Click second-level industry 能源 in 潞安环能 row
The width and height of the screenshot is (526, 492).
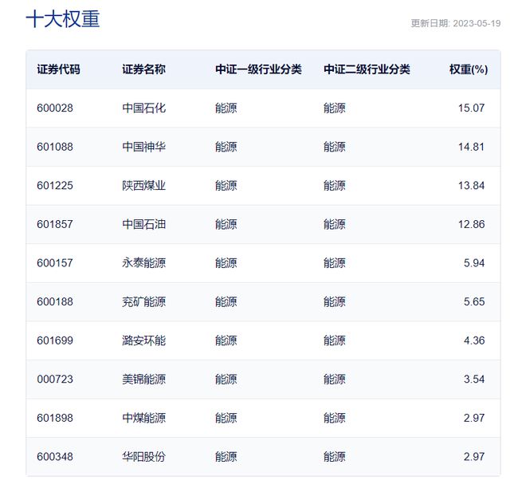coord(335,340)
